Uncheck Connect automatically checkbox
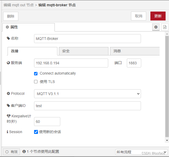This screenshot has width=169, height=157. 36,74
